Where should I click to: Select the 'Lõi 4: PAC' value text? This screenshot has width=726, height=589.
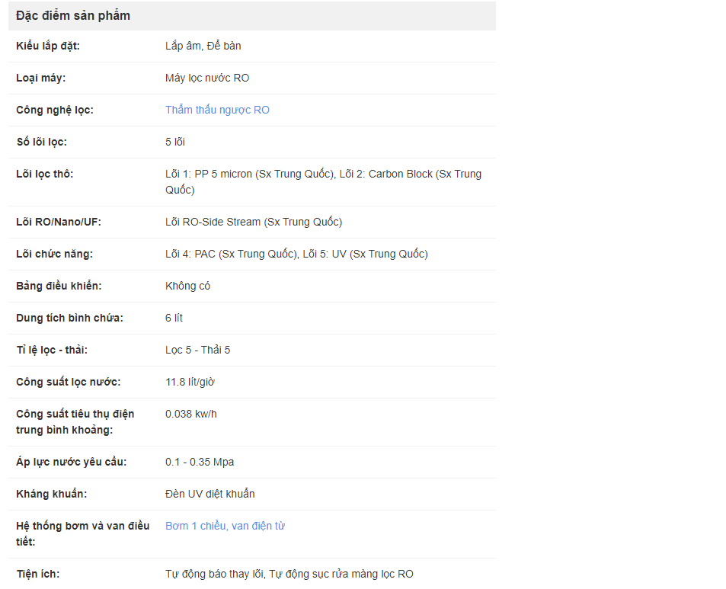point(190,254)
